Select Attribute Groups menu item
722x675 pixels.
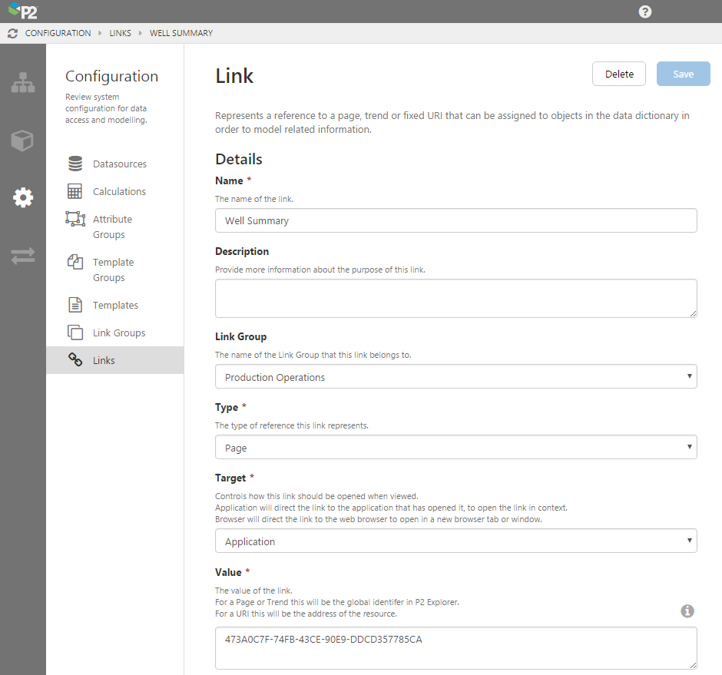pos(112,227)
